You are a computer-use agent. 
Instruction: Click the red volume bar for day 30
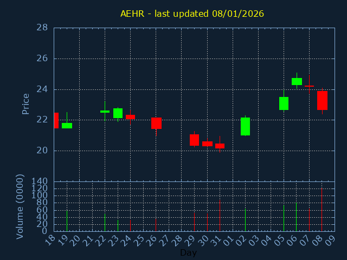pos(207,223)
